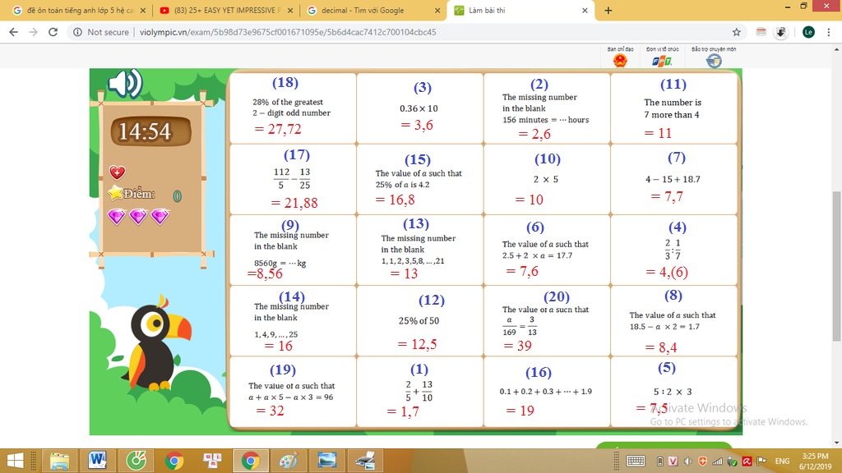Open the green Cốc Cốc browser taskbar icon

[136, 461]
